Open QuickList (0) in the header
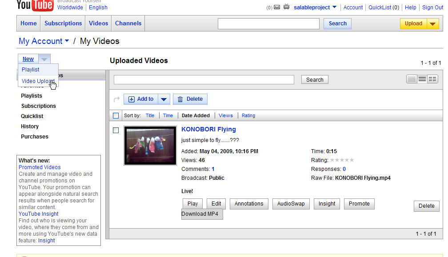This screenshot has height=257, width=448. (x=384, y=8)
